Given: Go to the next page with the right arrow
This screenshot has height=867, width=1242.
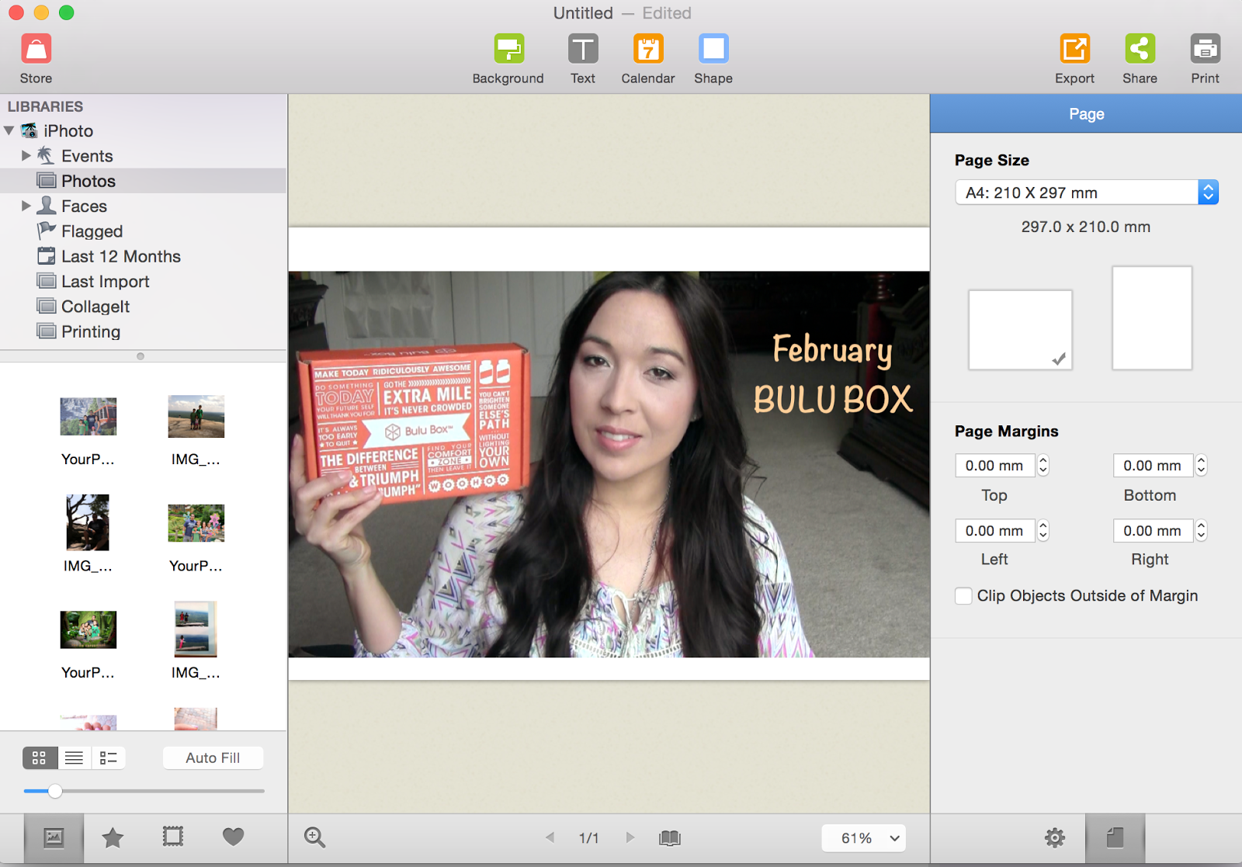Looking at the screenshot, I should pos(630,838).
